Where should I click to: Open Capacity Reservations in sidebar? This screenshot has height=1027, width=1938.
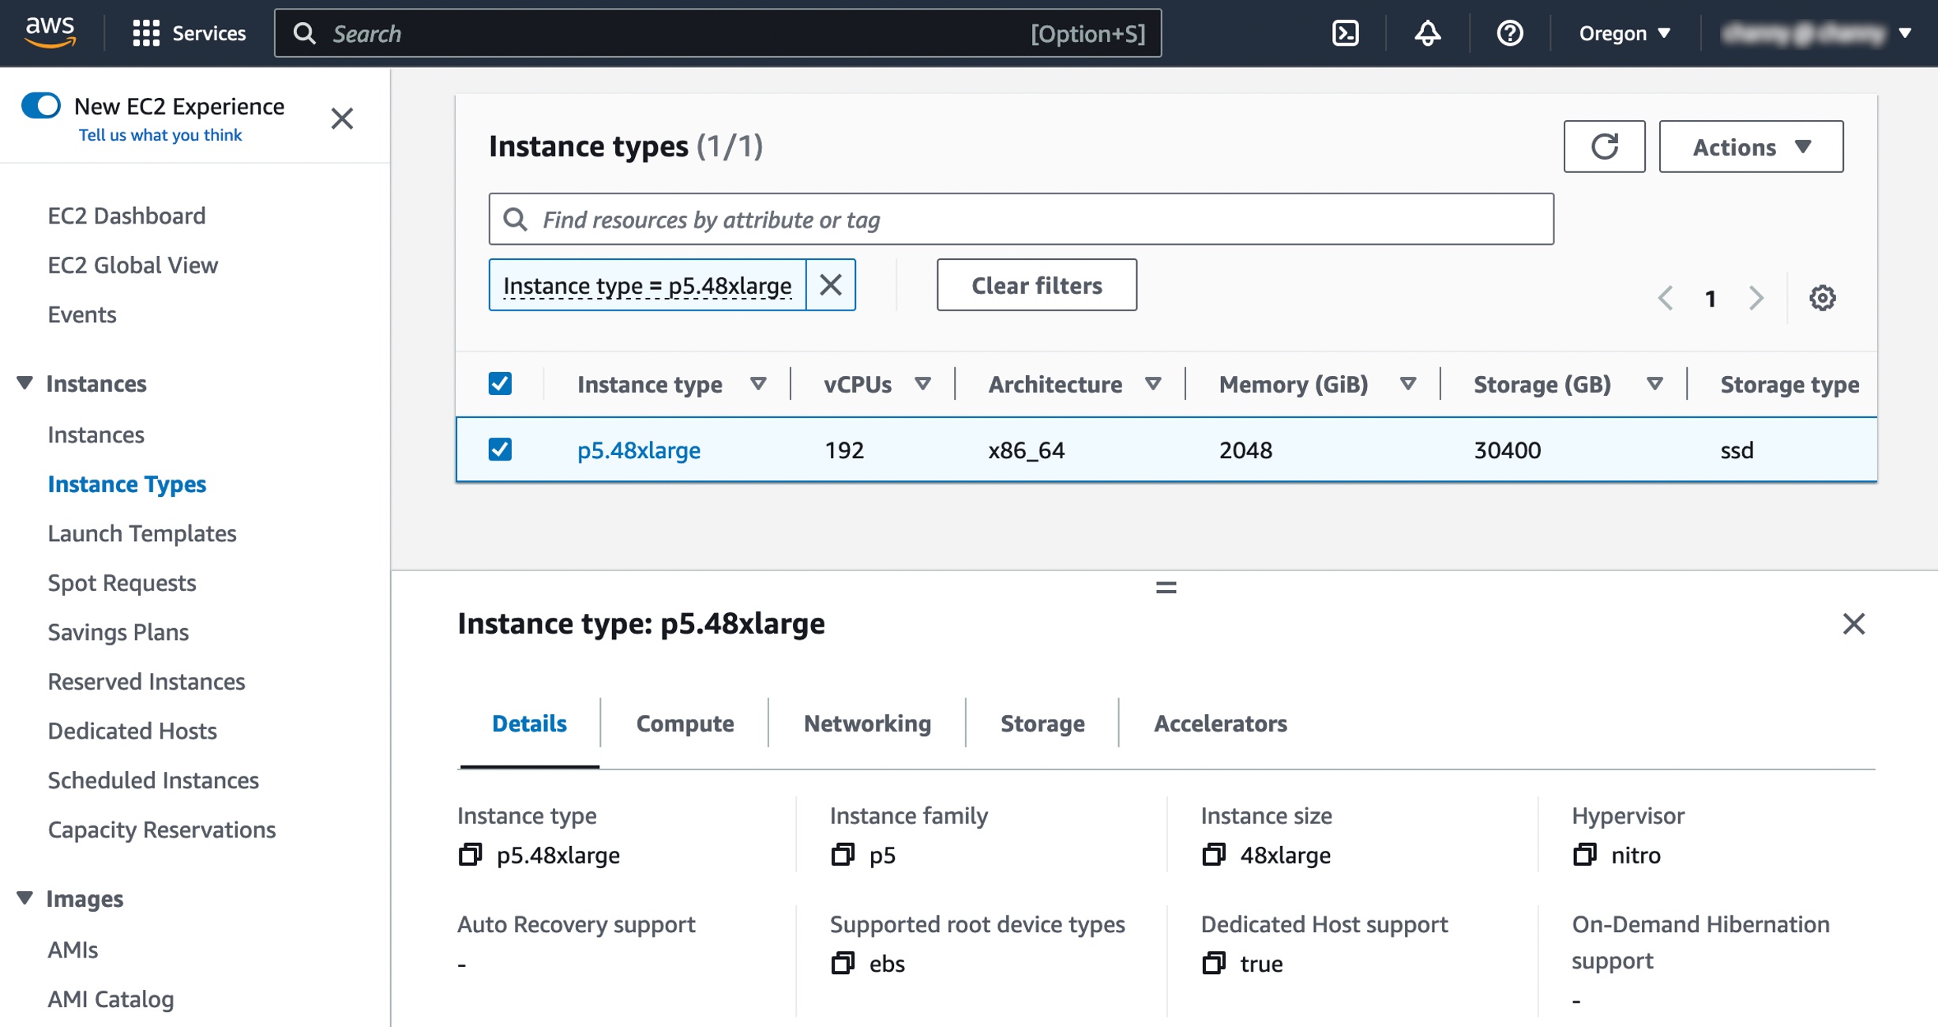[162, 829]
